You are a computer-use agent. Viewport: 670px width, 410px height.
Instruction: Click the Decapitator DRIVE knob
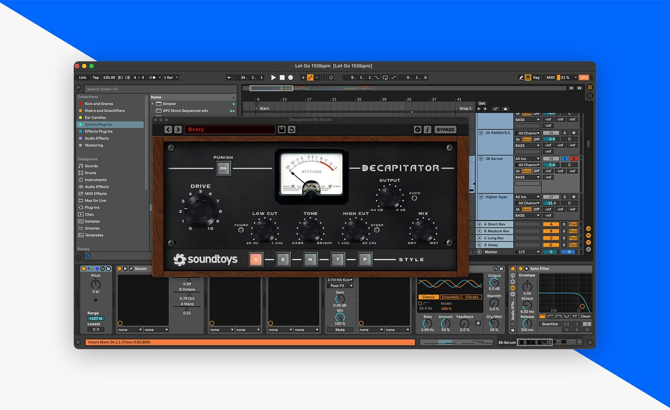200,210
